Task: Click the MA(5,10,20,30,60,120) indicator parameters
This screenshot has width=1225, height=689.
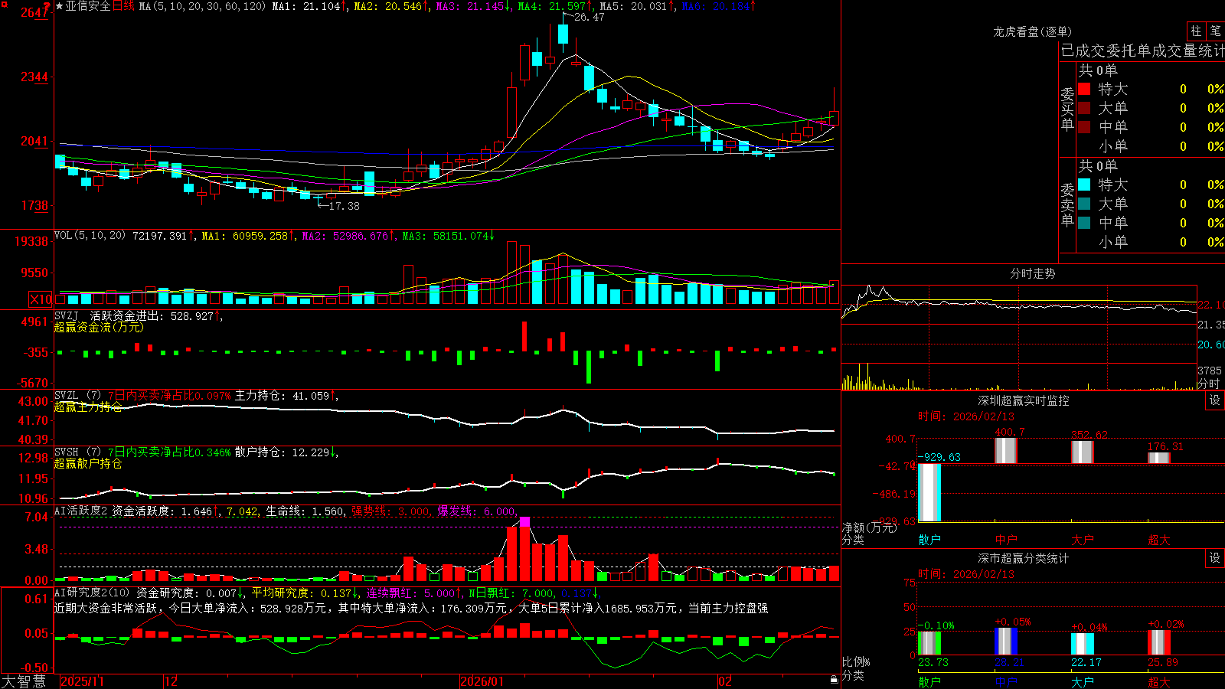Action: click(201, 6)
